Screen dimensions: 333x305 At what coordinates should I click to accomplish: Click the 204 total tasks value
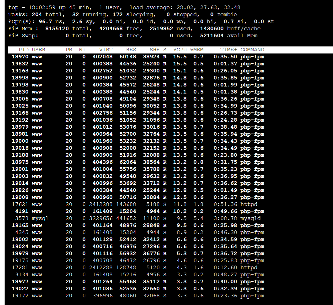click(37, 15)
